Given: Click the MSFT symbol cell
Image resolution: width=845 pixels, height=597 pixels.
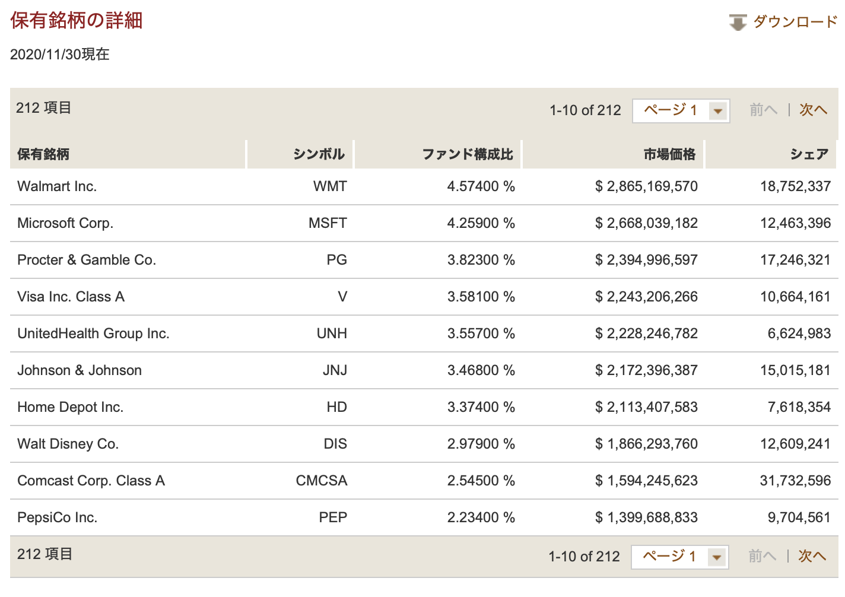Looking at the screenshot, I should pyautogui.click(x=328, y=223).
